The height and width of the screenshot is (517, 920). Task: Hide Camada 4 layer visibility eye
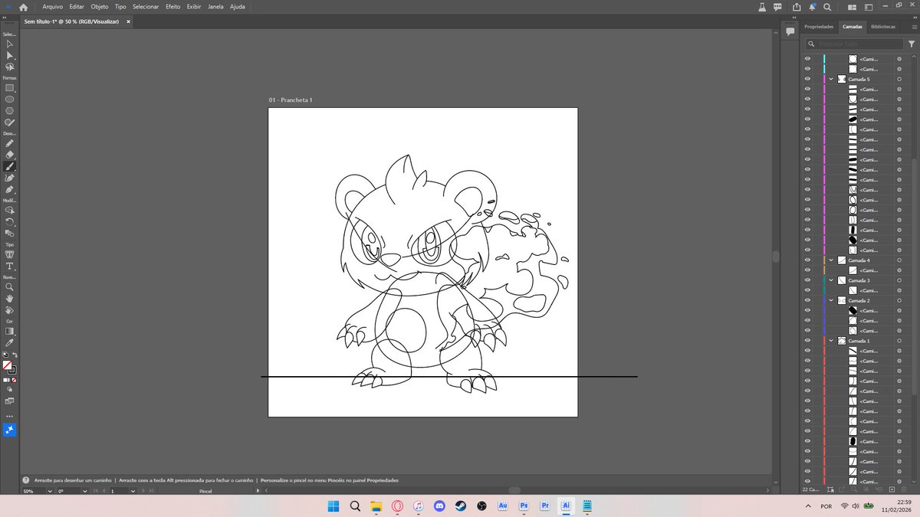click(x=807, y=260)
